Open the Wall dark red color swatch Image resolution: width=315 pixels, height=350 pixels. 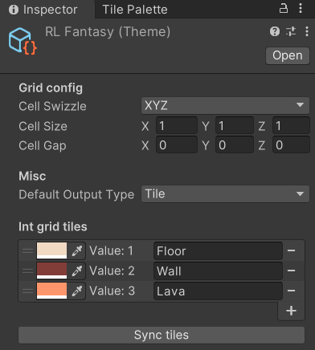(x=51, y=271)
